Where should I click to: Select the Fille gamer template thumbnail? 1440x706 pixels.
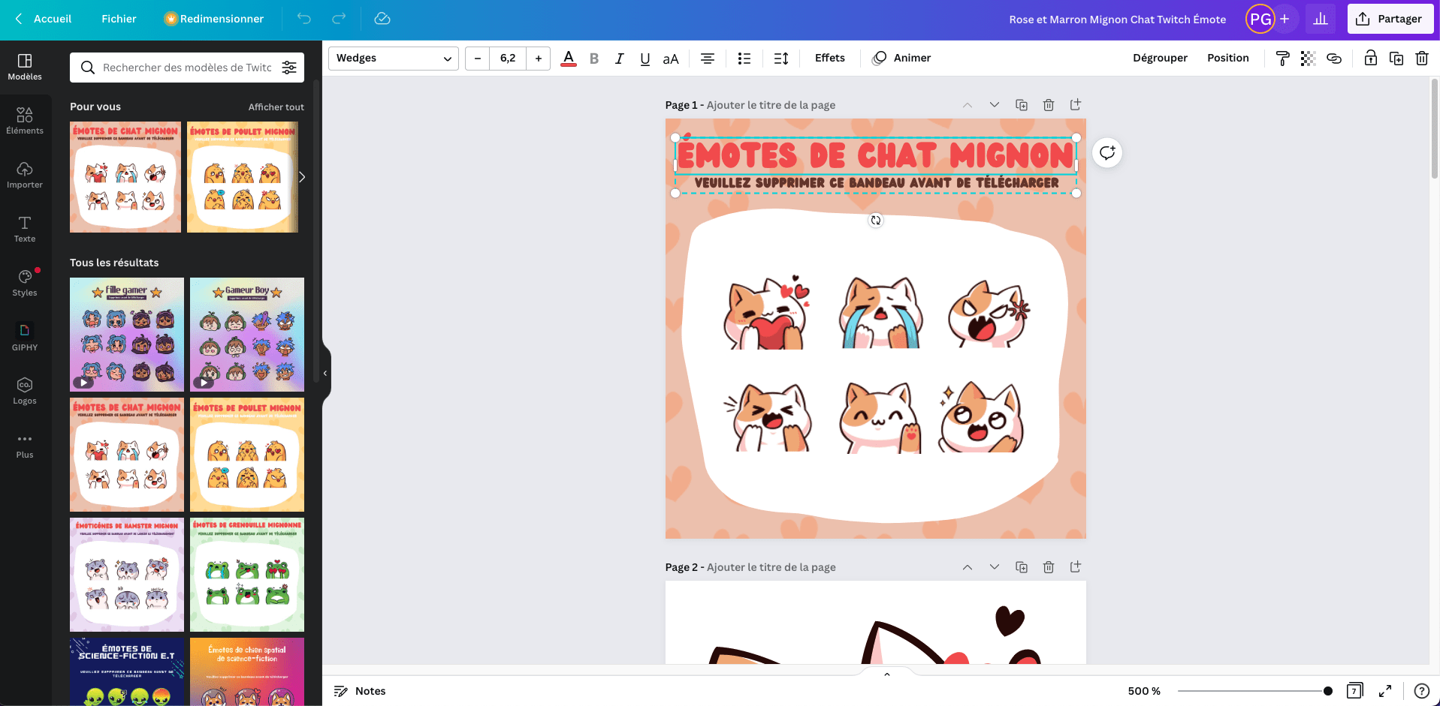(127, 335)
